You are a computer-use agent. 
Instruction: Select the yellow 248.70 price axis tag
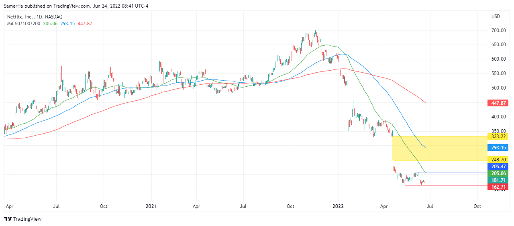(498, 159)
